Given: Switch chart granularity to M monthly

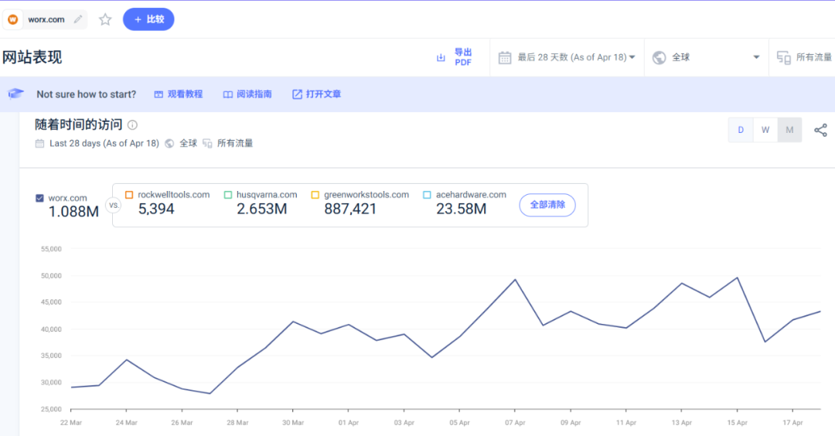Looking at the screenshot, I should (x=789, y=130).
